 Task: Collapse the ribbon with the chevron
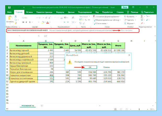click(x=155, y=27)
